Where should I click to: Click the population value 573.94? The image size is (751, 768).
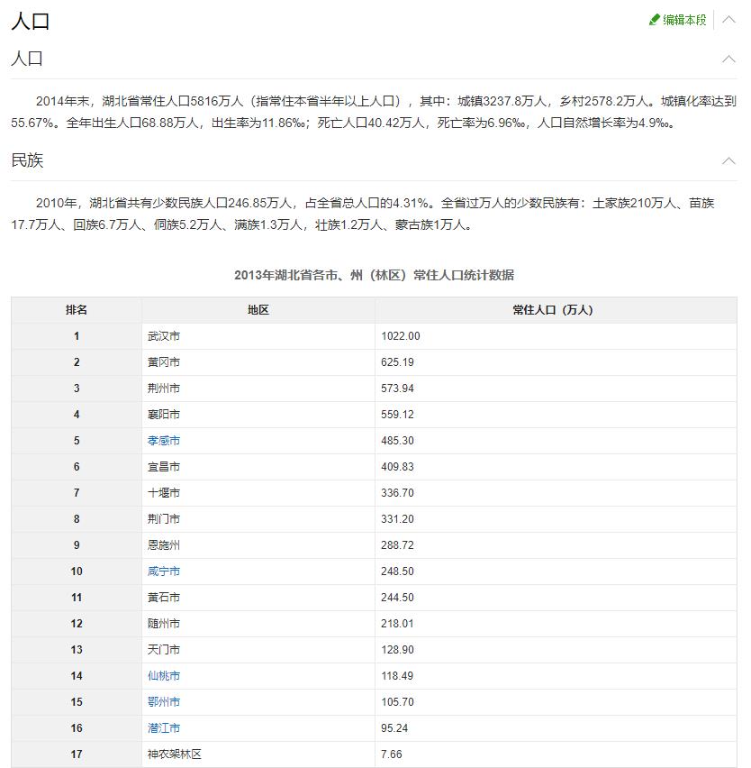click(397, 389)
